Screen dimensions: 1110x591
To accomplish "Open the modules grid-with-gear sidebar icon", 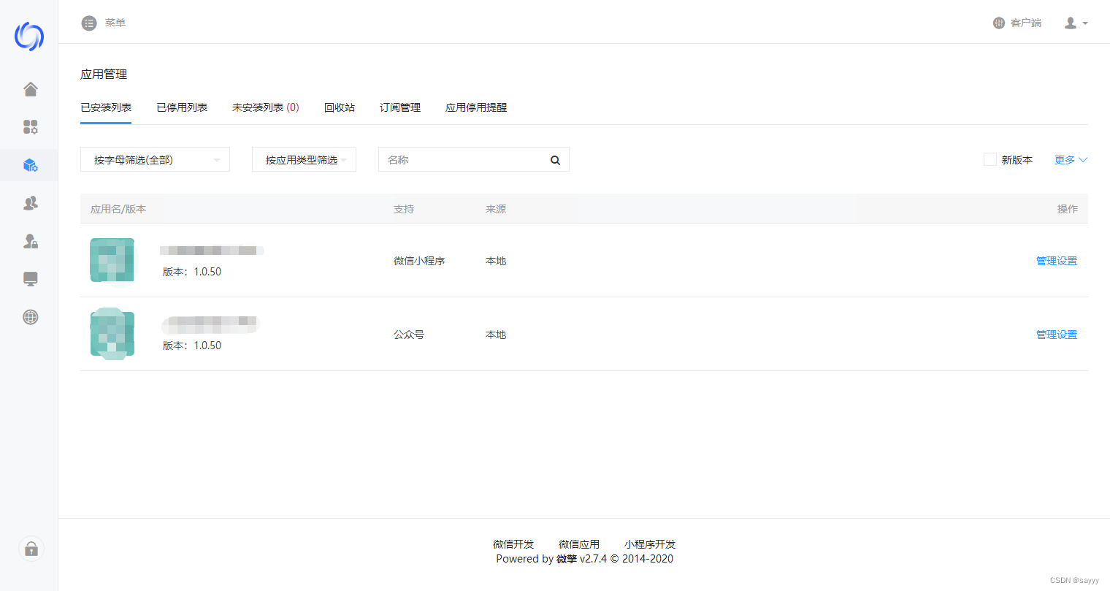I will pyautogui.click(x=31, y=127).
